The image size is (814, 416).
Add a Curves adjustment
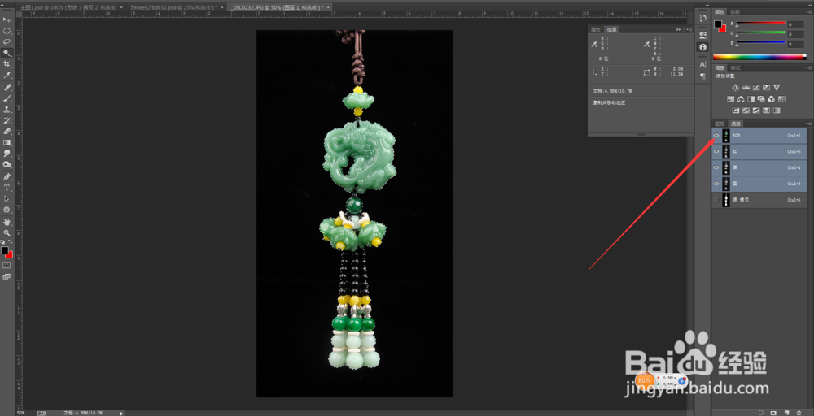coord(756,88)
